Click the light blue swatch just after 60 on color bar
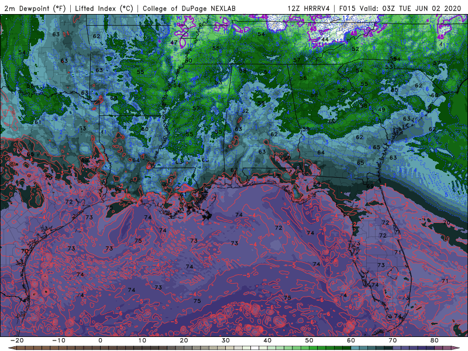Viewport: 468px width, 351px height. (355, 347)
